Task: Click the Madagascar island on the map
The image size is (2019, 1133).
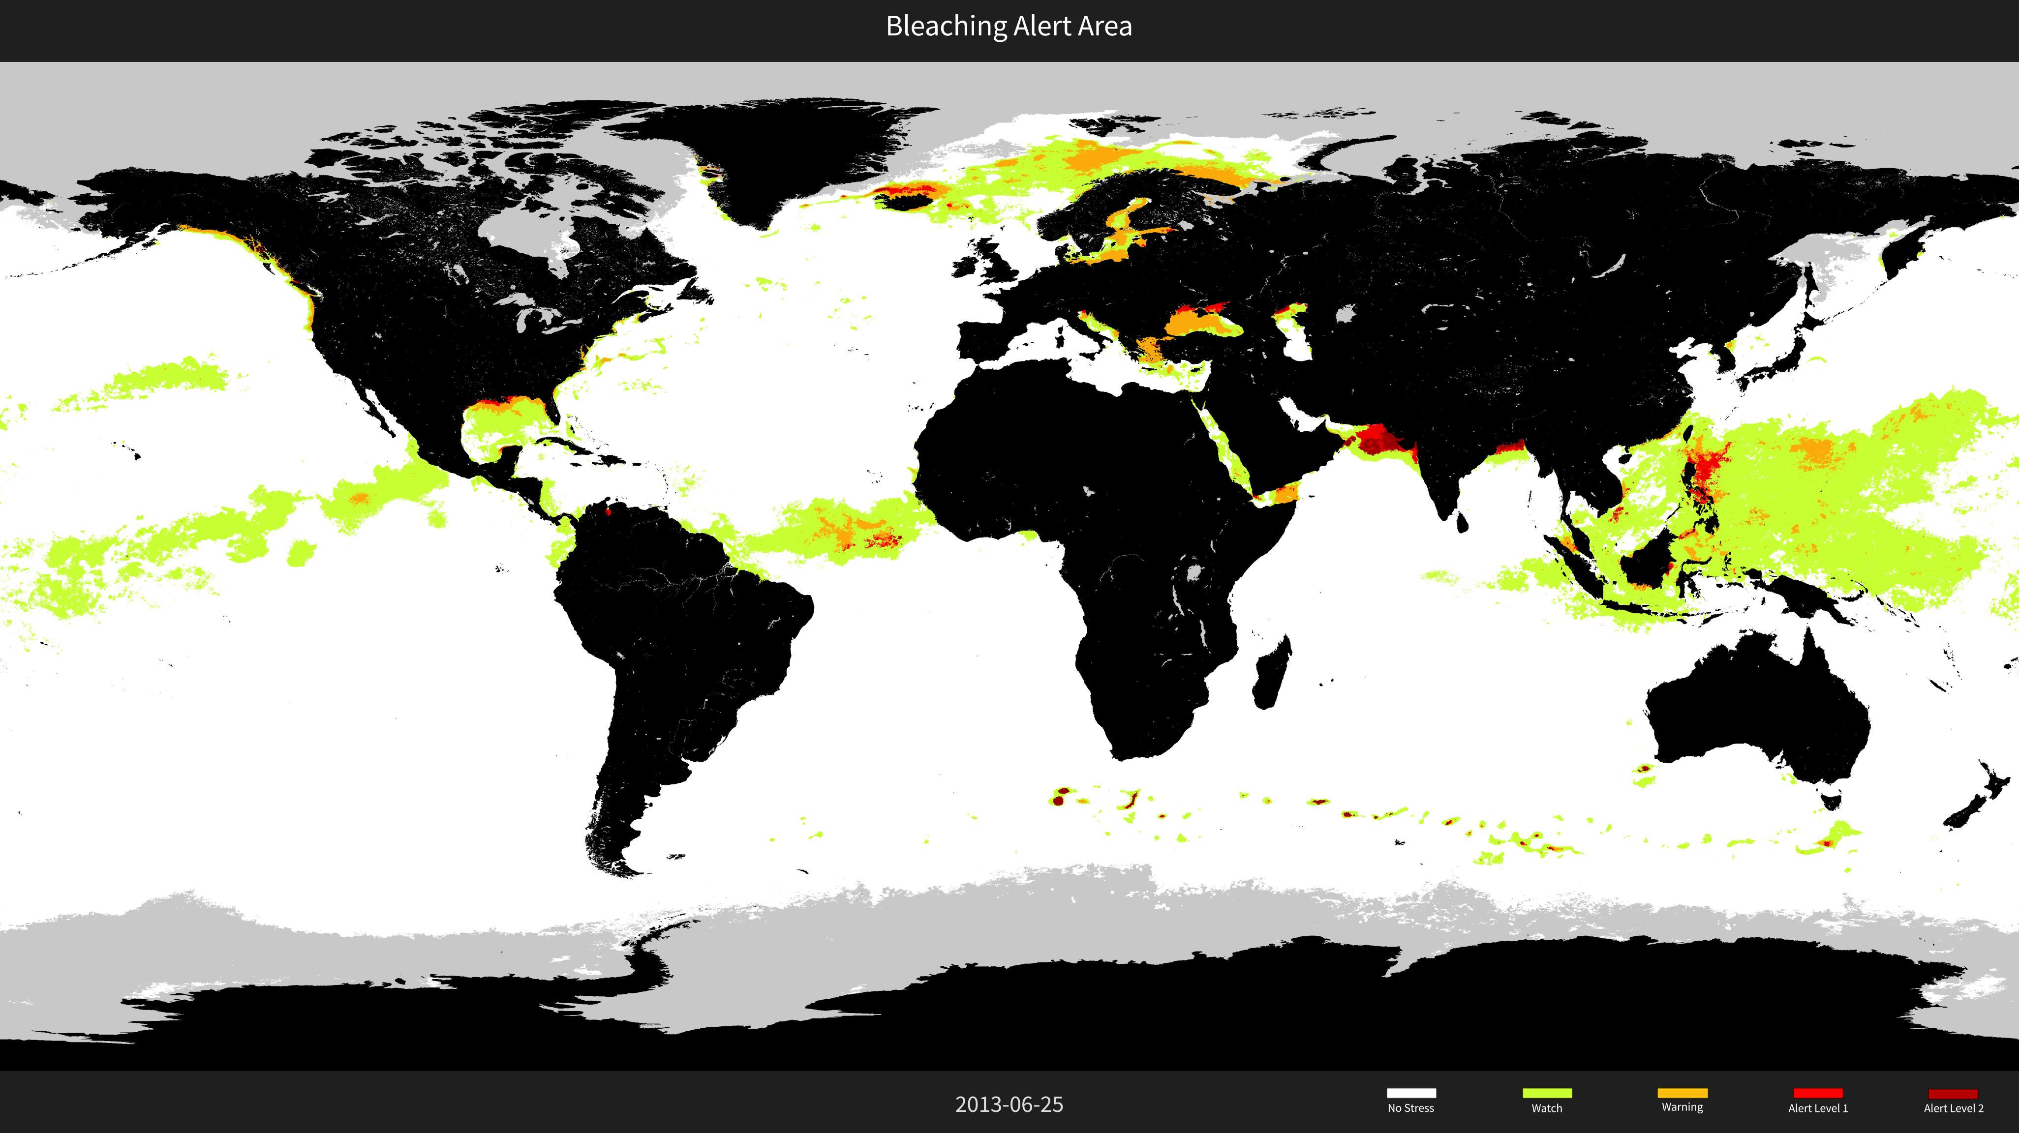Action: pos(1272,672)
